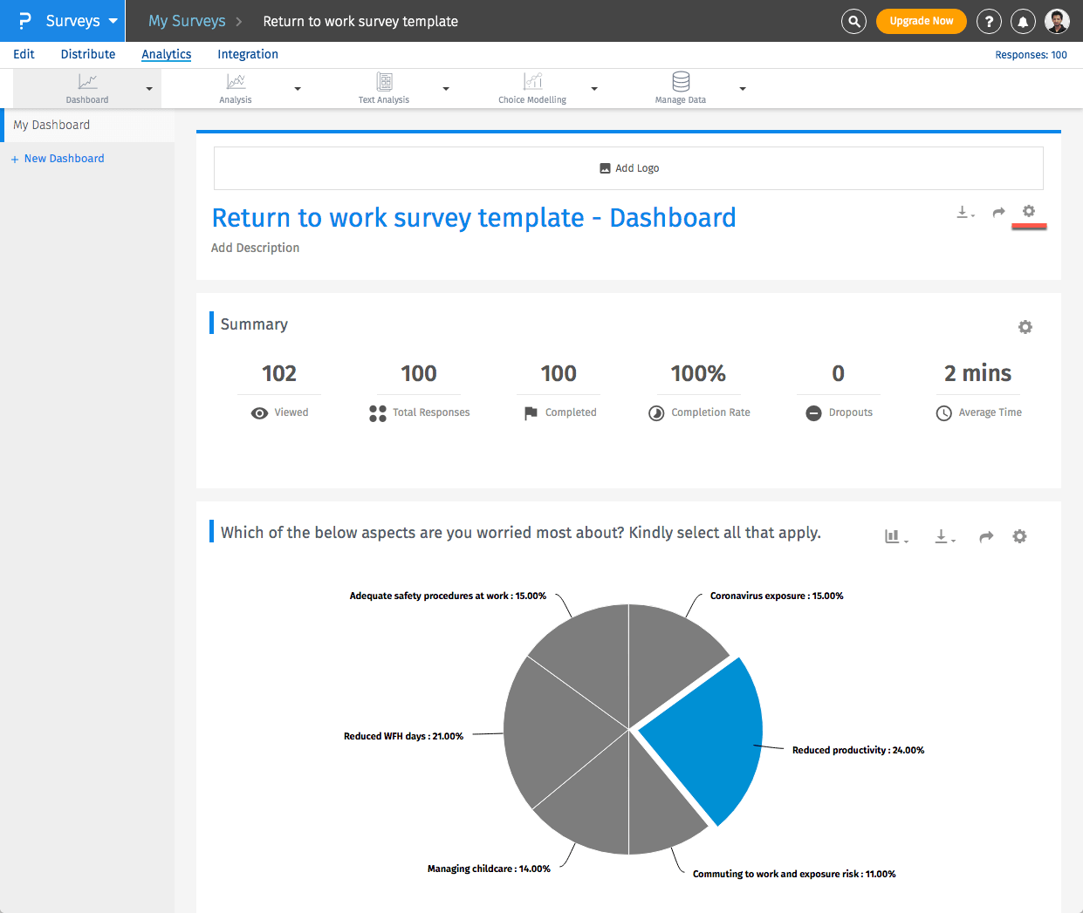1083x913 pixels.
Task: Open the search magnifier in the header
Action: [853, 21]
